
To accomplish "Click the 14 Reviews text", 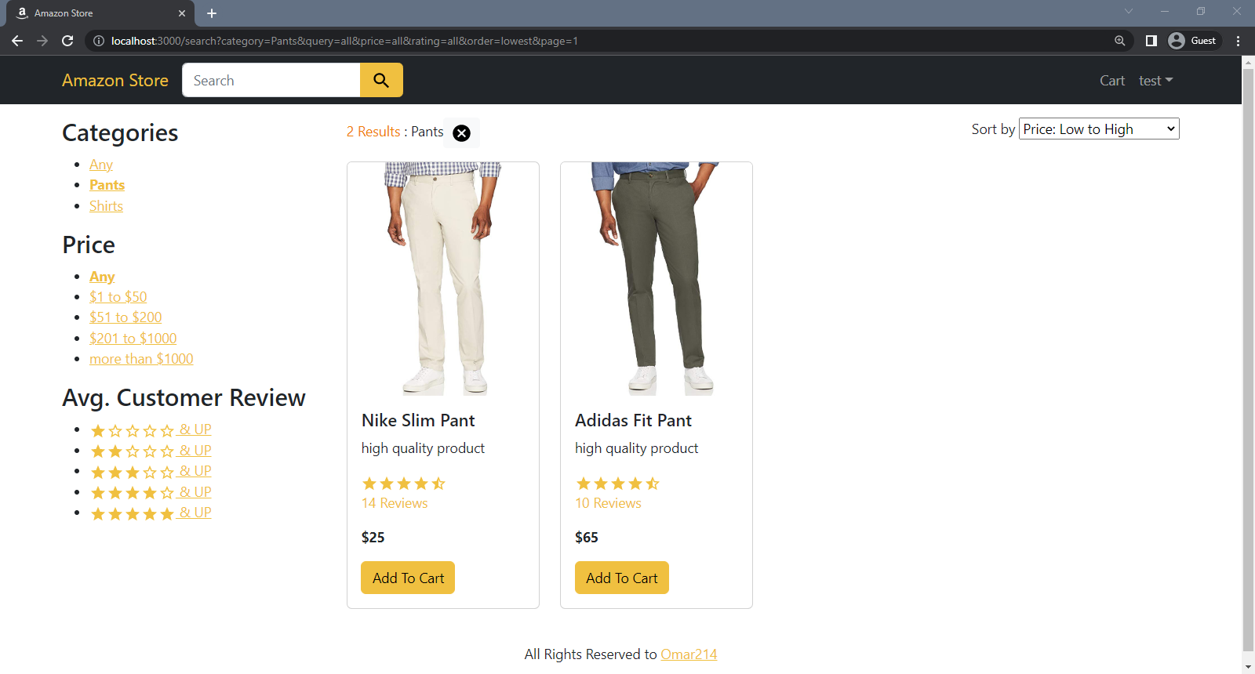I will point(395,503).
